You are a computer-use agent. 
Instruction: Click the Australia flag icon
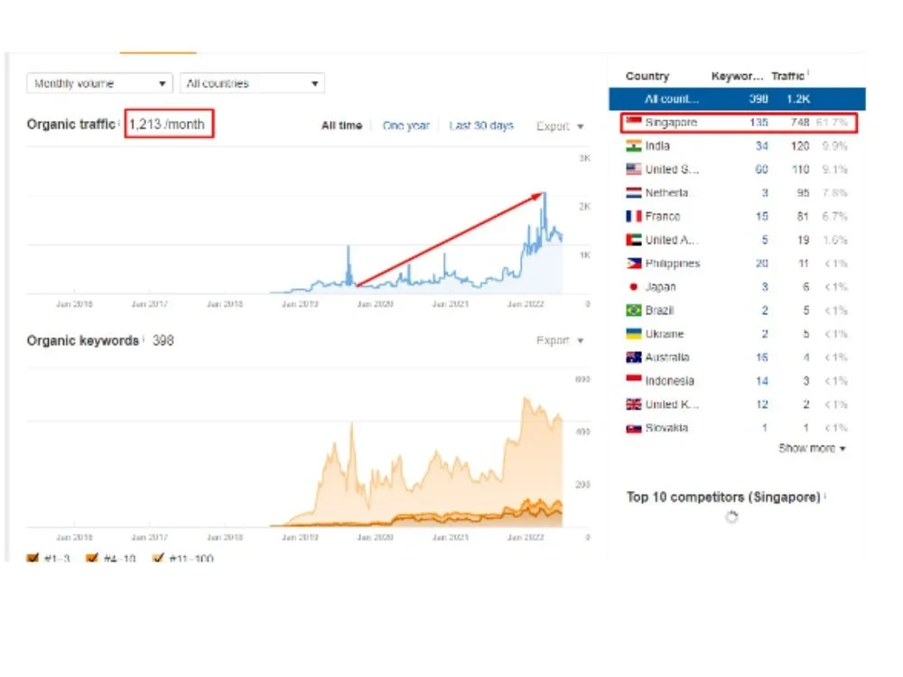click(x=634, y=357)
